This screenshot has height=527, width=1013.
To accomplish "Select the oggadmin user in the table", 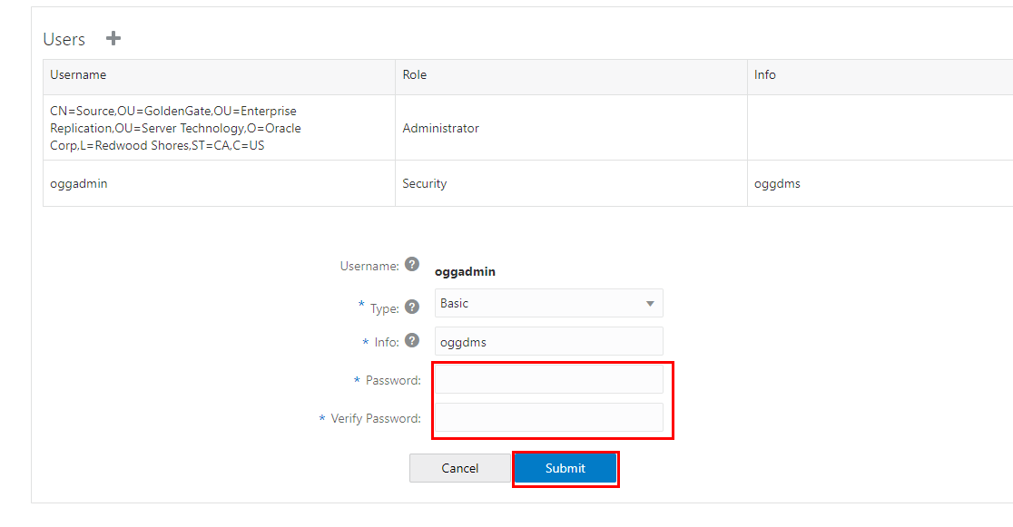I will click(79, 184).
